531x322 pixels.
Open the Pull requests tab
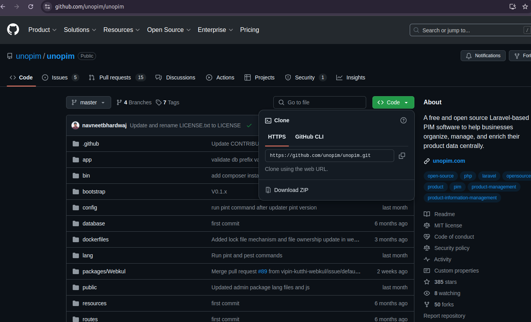[x=117, y=77]
